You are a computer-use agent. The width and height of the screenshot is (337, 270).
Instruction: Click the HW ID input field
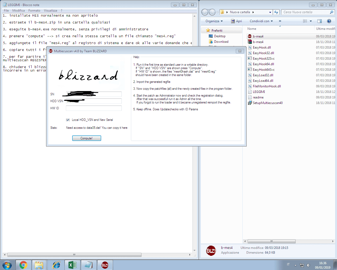point(94,108)
